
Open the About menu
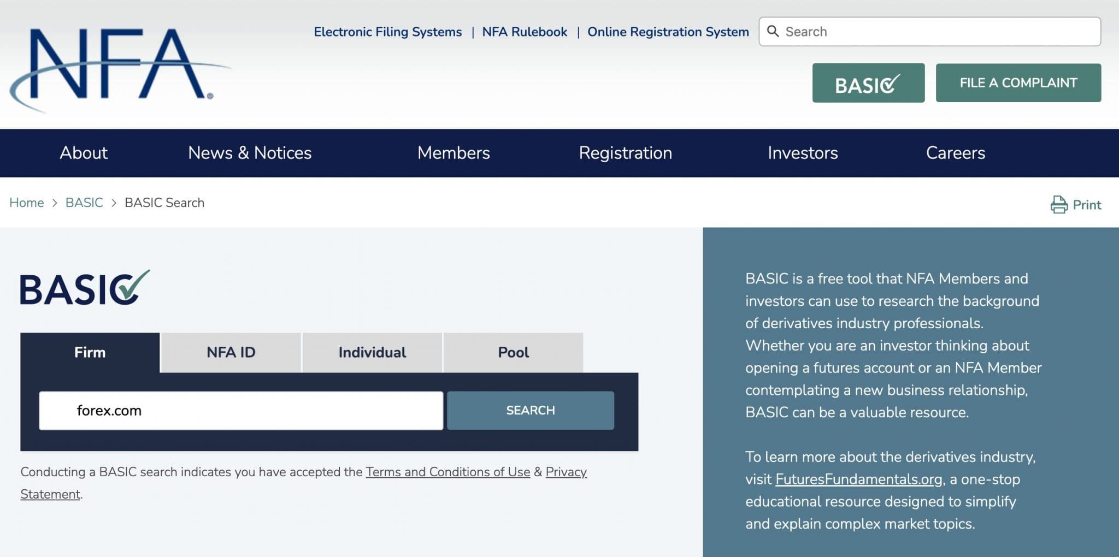tap(84, 153)
